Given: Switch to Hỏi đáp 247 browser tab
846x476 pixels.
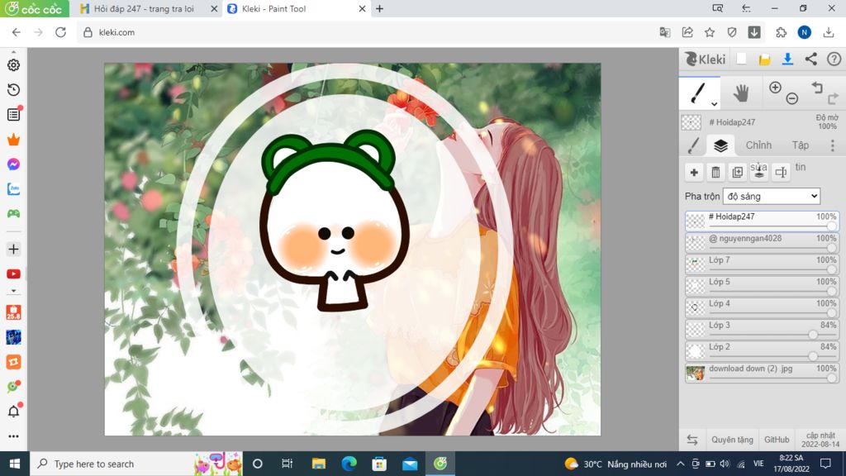Looking at the screenshot, I should (144, 8).
